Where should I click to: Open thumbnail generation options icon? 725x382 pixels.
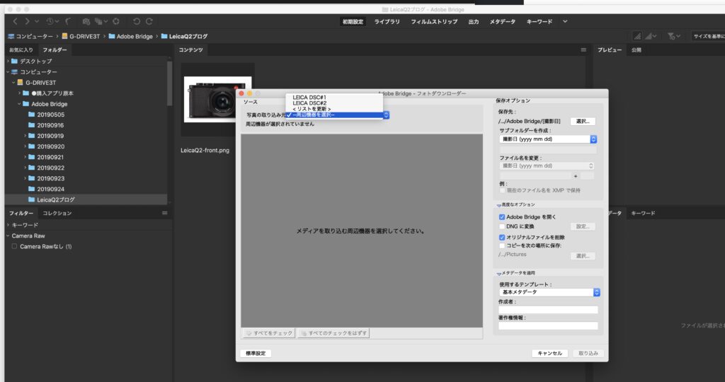point(650,36)
